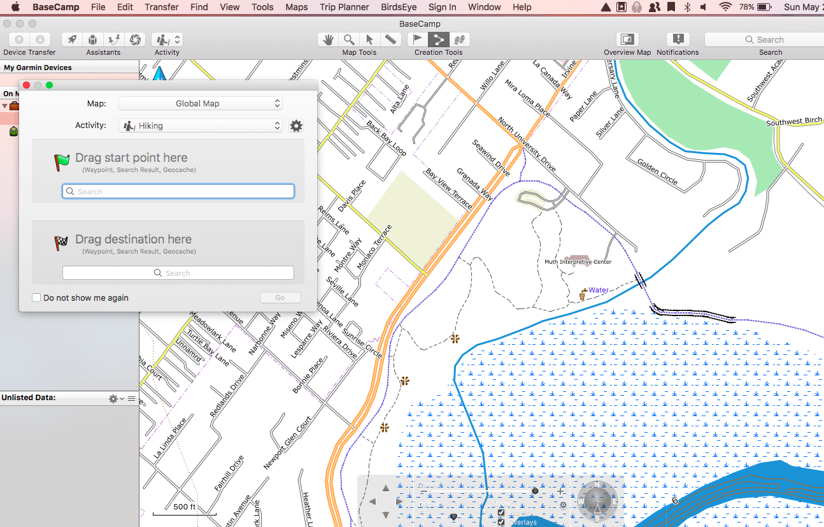Open the toolbar Activity profile selector

click(167, 40)
